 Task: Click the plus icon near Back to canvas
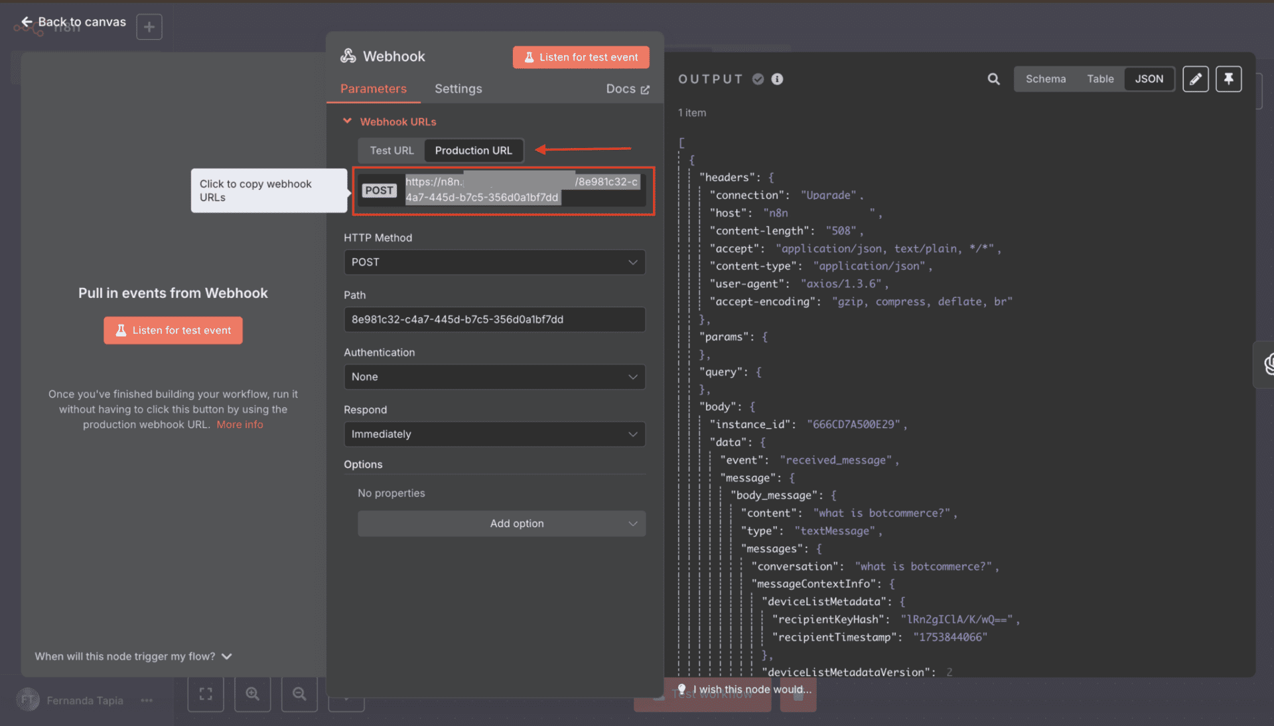[149, 27]
